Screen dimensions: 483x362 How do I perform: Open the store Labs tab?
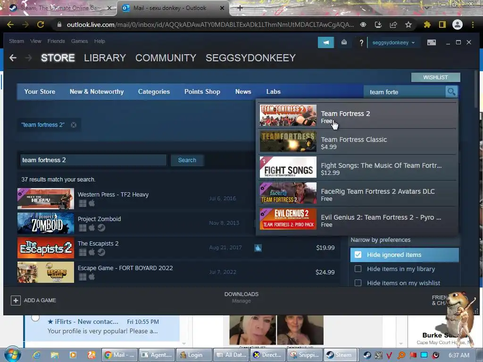pyautogui.click(x=273, y=91)
